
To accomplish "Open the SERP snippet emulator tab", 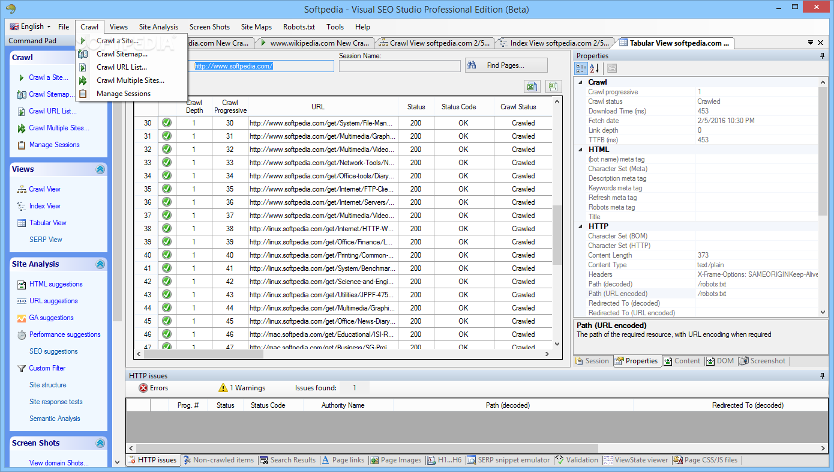I will (x=508, y=460).
